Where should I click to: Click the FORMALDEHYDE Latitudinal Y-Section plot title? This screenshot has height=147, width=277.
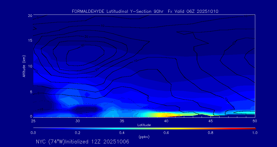point(145,11)
